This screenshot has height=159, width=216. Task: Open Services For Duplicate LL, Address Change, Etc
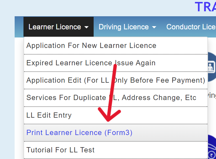(x=116, y=98)
